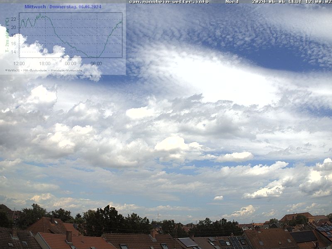332x249 pixels.
Task: Click the 22 degree temperature axis tick
Action: 14,19
